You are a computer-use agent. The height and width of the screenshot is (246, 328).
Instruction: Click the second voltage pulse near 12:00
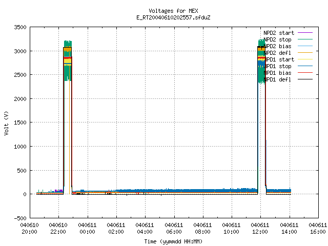pos(262,116)
